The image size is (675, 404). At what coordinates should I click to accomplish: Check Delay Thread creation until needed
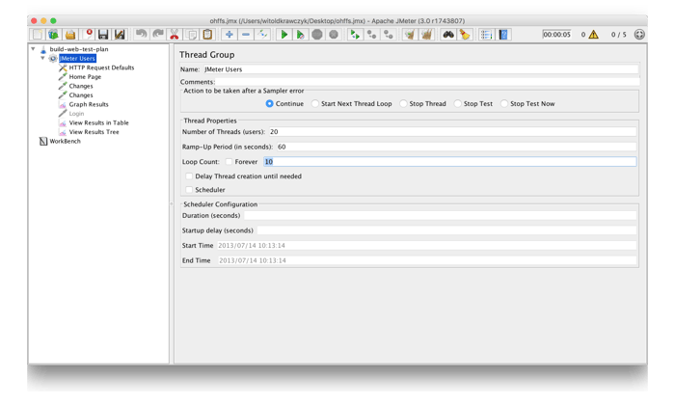point(189,176)
